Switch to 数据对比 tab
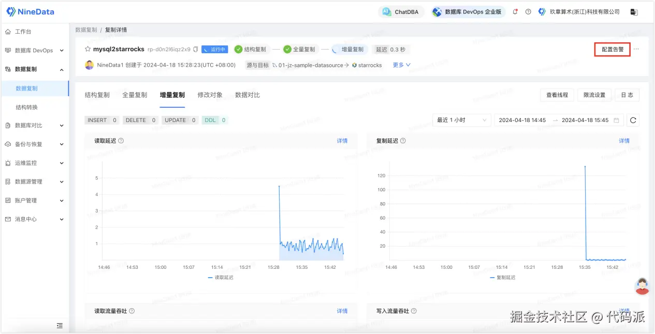655x334 pixels. point(248,95)
